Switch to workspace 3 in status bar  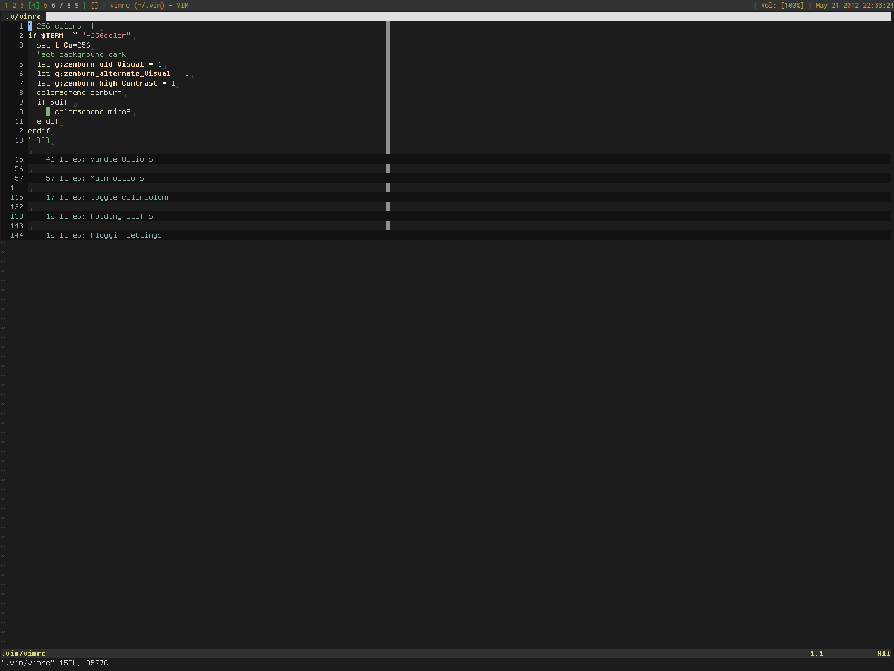pyautogui.click(x=22, y=6)
